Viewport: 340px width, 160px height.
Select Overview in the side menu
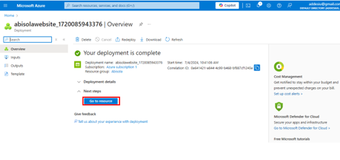[34, 49]
